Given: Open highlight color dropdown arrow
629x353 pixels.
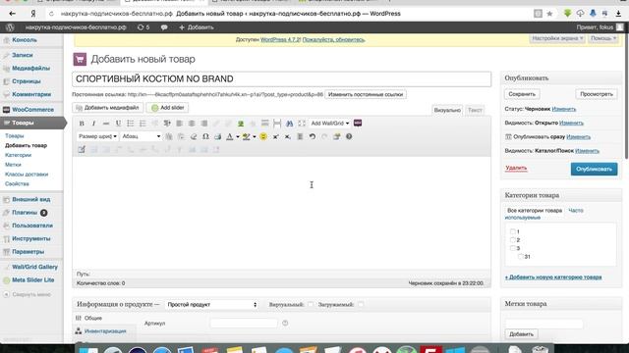Looking at the screenshot, I should pyautogui.click(x=255, y=137).
